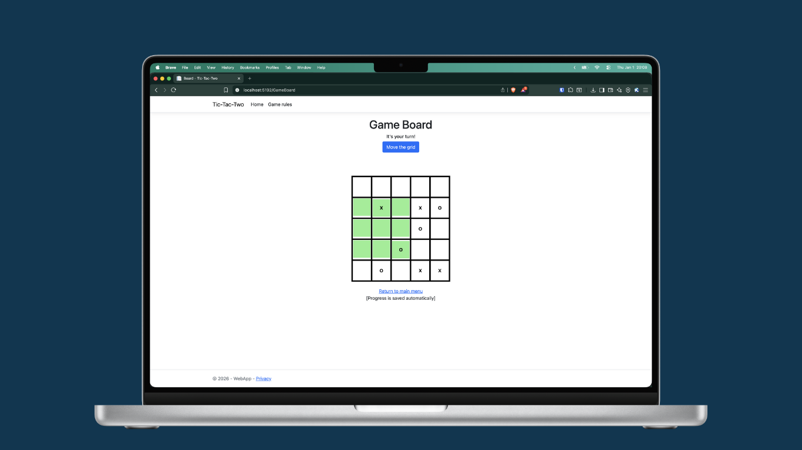Open the extensions puzzle icon

coord(571,90)
